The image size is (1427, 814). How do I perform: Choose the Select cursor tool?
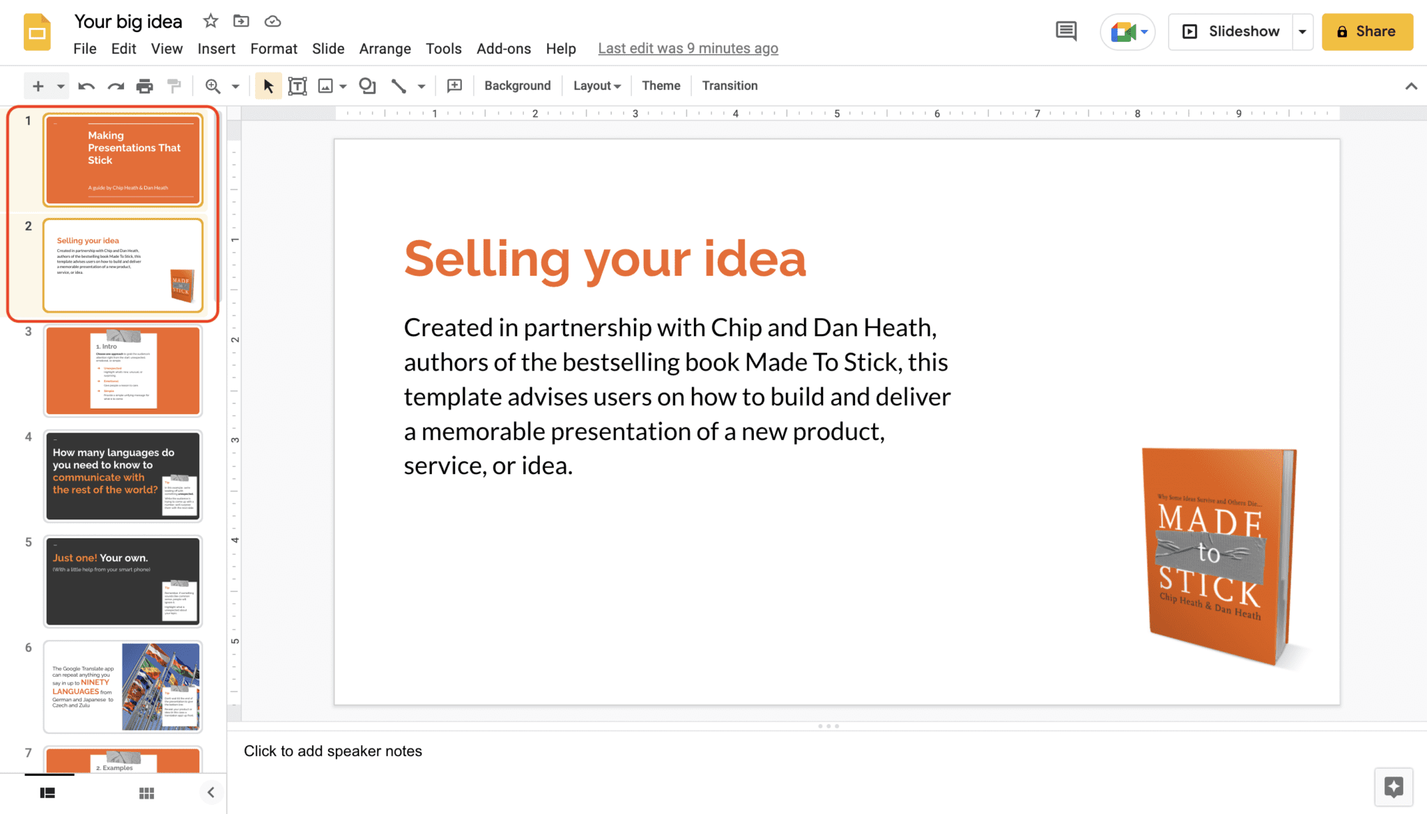coord(268,86)
